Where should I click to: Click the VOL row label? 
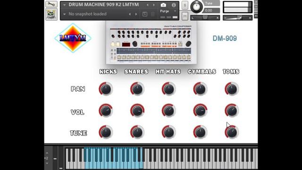(77, 112)
